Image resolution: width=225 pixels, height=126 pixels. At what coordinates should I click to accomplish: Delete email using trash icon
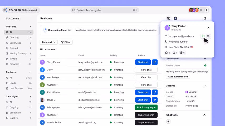click(x=208, y=36)
